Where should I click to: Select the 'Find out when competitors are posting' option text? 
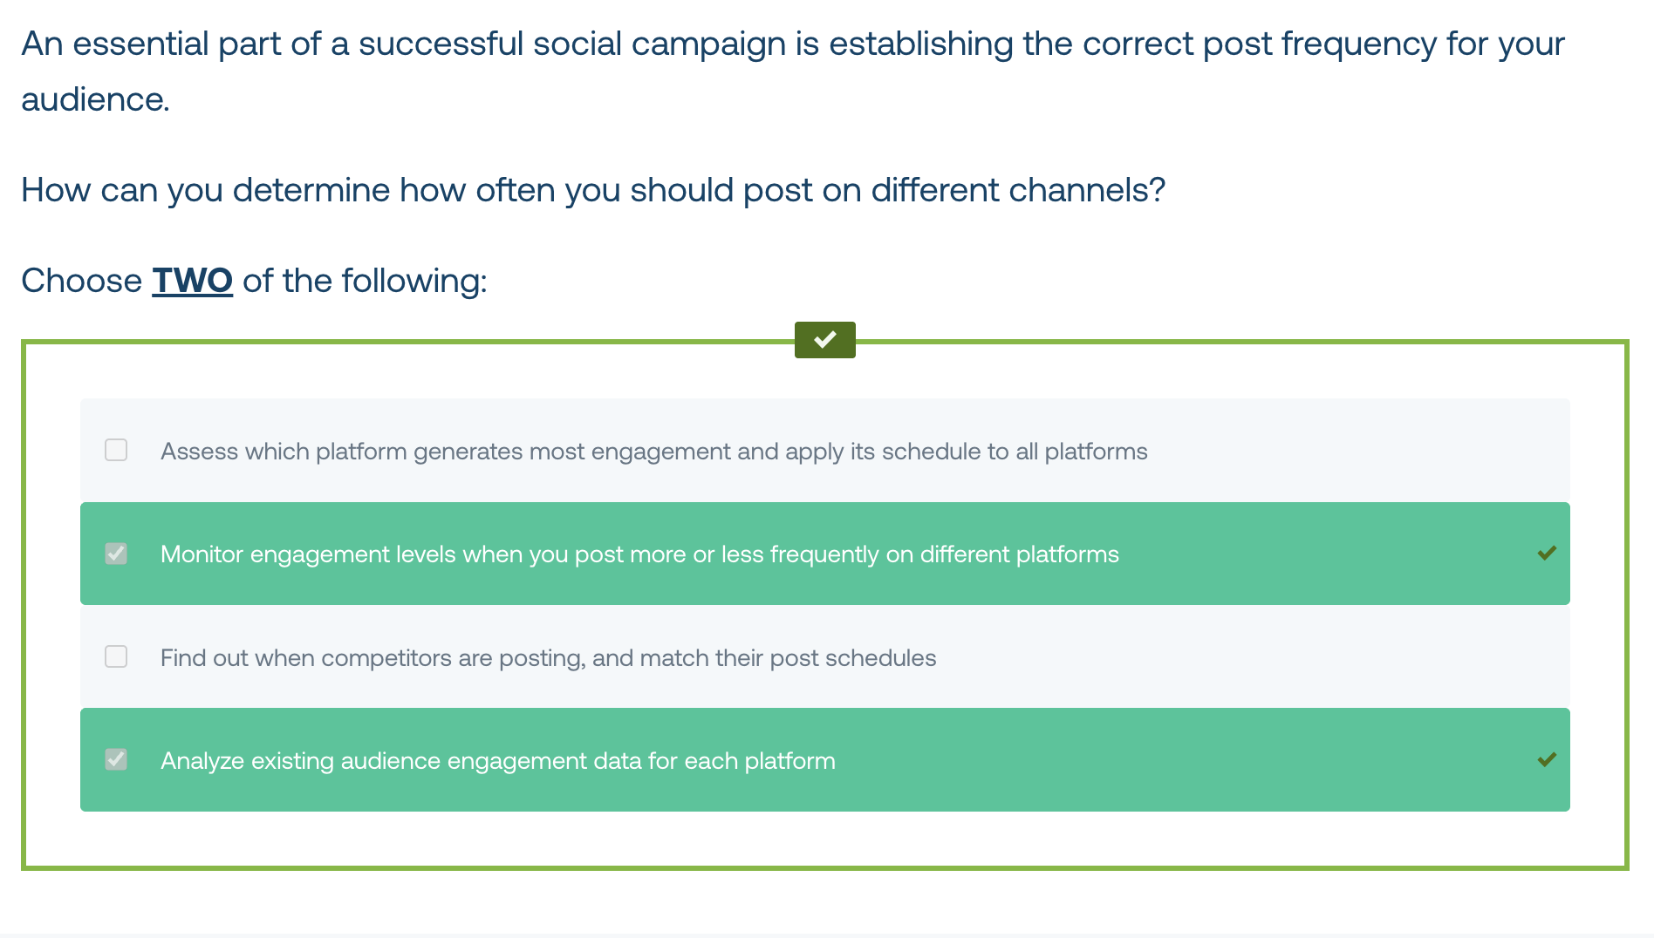click(548, 658)
